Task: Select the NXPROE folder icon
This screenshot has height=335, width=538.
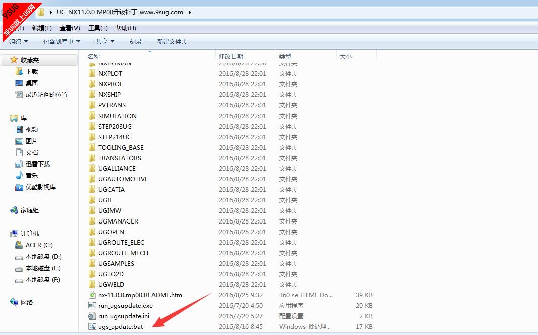Action: (x=92, y=84)
